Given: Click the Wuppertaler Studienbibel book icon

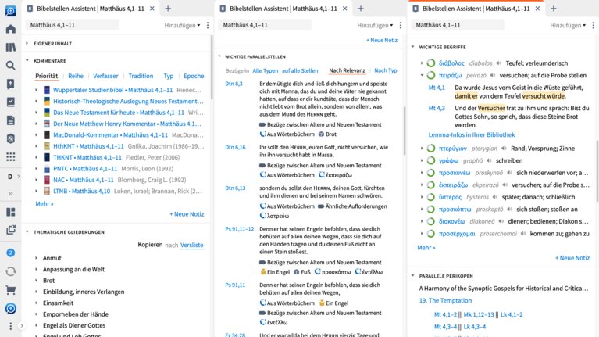Looking at the screenshot, I should pos(47,90).
